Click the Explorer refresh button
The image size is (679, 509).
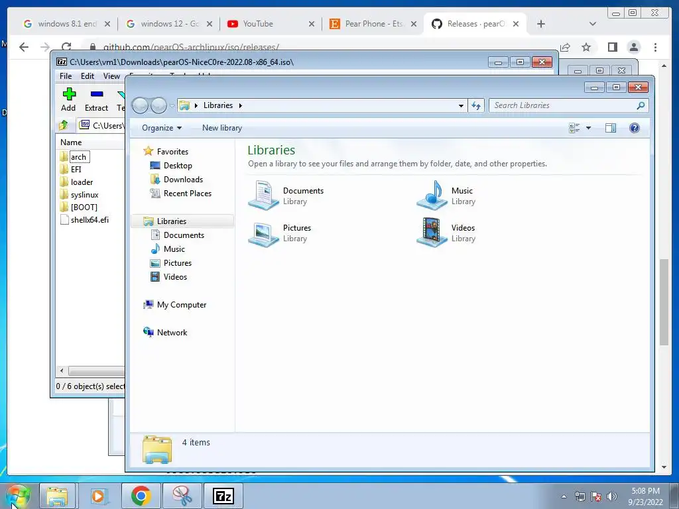476,105
